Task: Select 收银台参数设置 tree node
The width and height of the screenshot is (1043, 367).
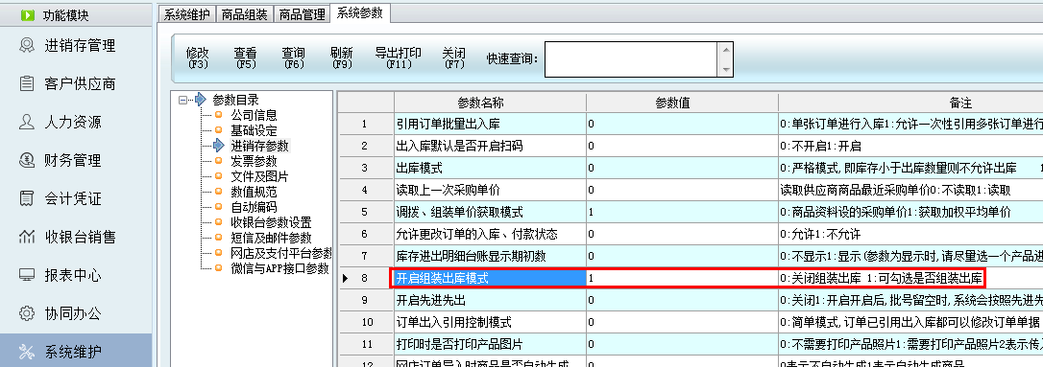Action: (271, 222)
